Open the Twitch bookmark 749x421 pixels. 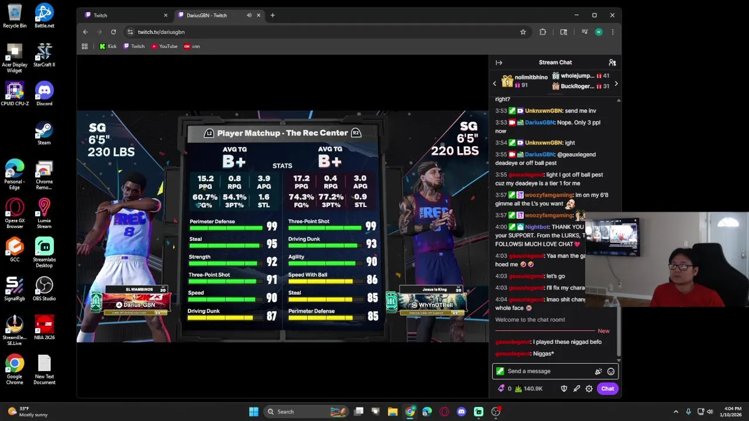click(134, 46)
